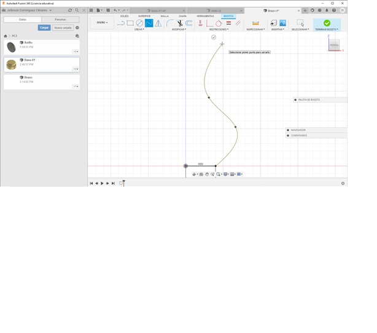Expand the Paleta de Boceto panel
The image size is (377, 333).
click(x=295, y=100)
